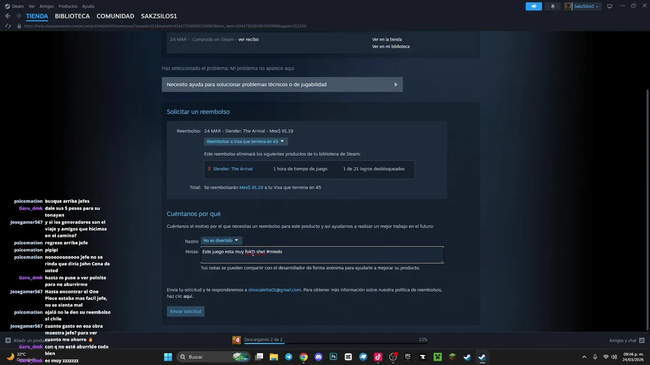The height and width of the screenshot is (365, 650).
Task: Click the download progress bar
Action: pos(336,344)
